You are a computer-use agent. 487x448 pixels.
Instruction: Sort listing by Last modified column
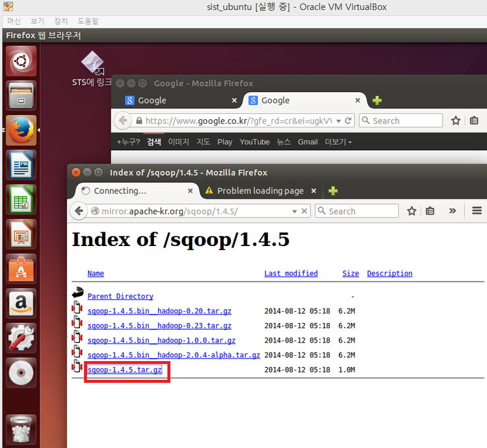(x=291, y=274)
